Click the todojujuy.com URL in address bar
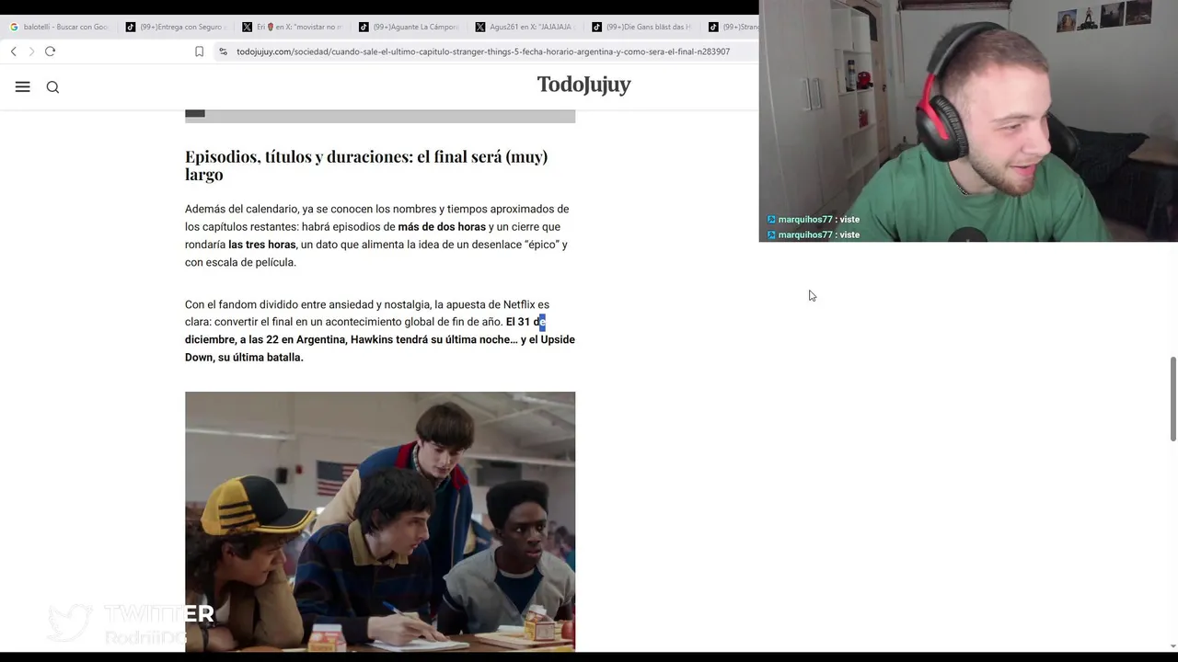Viewport: 1178px width, 662px height. (483, 51)
